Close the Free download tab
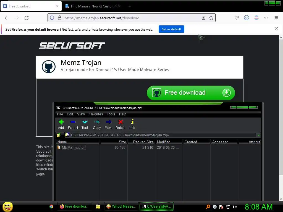 pos(57,6)
